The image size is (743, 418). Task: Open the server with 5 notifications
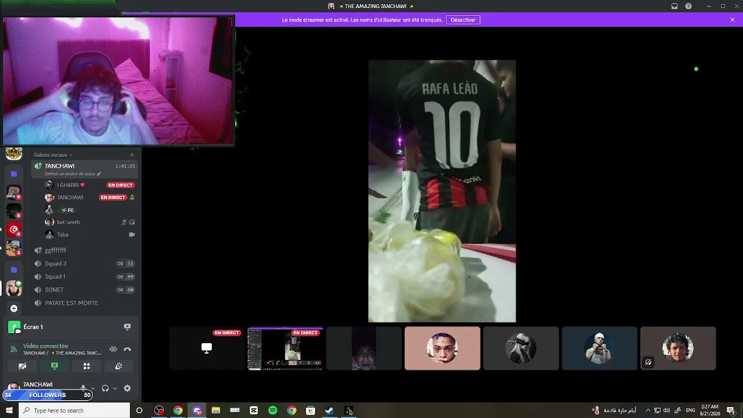[x=14, y=211]
